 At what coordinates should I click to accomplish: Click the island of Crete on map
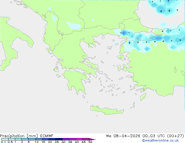tap(107, 110)
